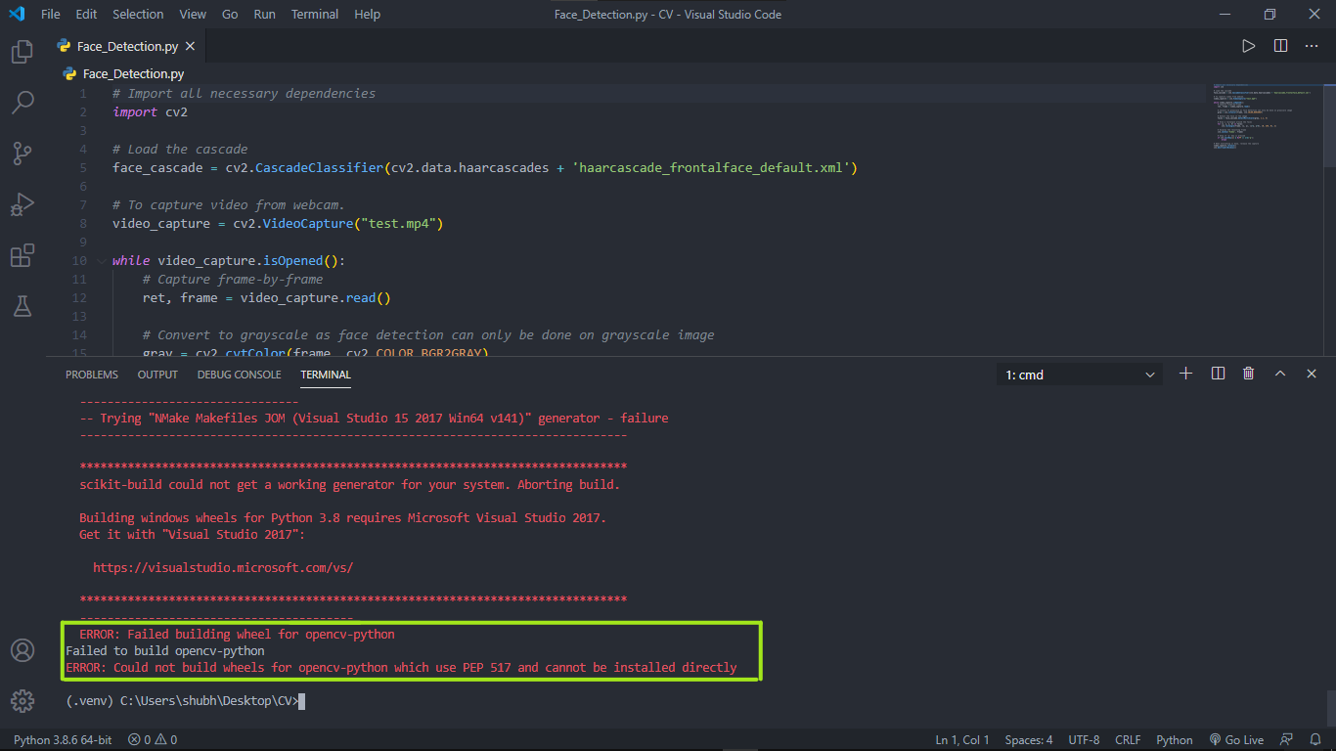The height and width of the screenshot is (751, 1336).
Task: Kill the terminal using the trash icon
Action: pyautogui.click(x=1248, y=374)
